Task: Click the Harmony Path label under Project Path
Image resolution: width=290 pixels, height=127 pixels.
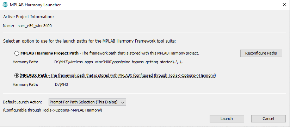Action: 25,62
